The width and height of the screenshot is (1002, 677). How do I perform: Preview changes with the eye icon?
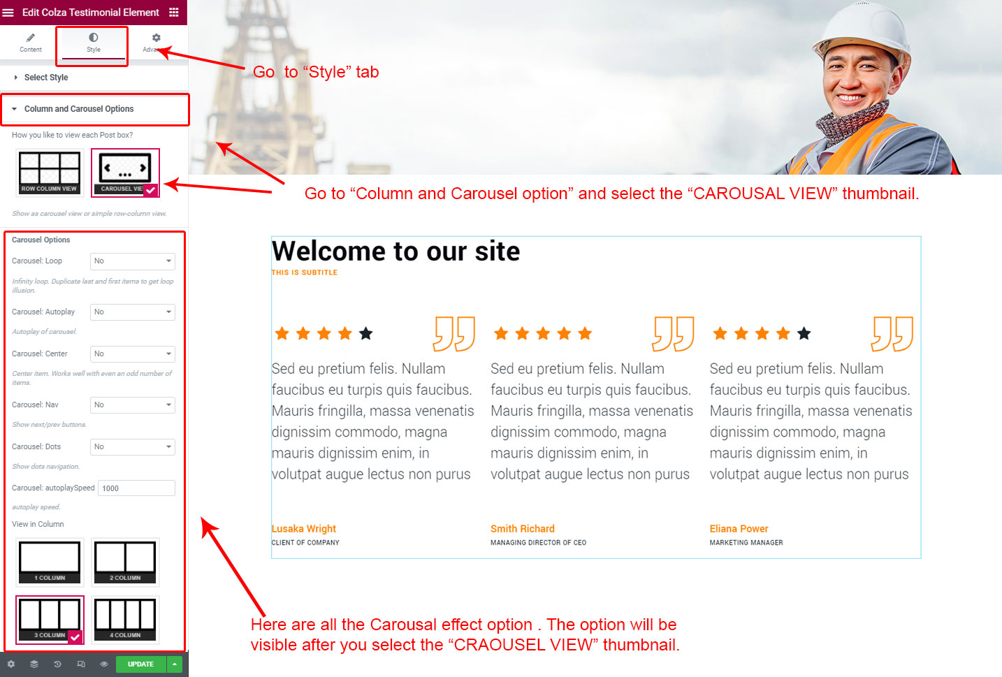(x=104, y=664)
